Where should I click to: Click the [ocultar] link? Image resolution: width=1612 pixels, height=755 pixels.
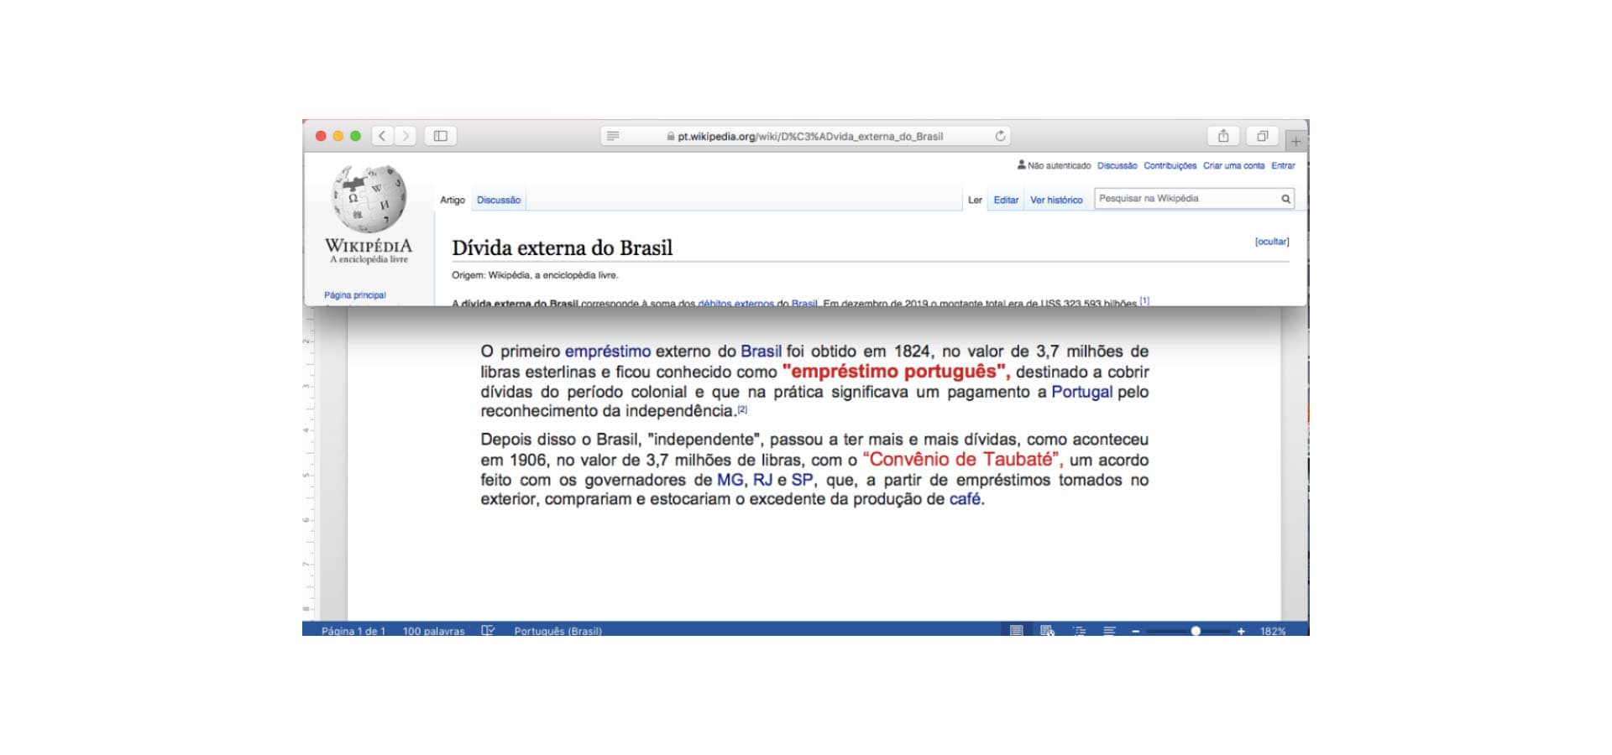click(1272, 242)
